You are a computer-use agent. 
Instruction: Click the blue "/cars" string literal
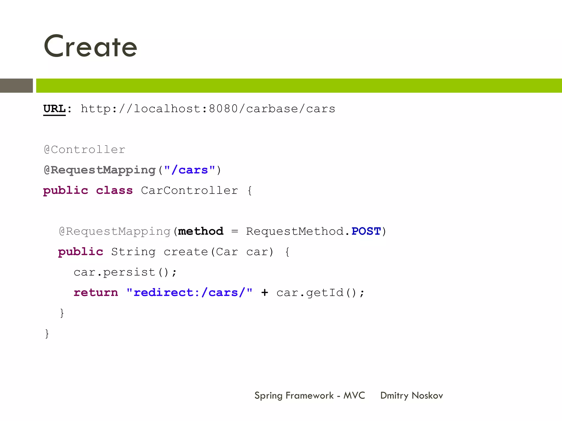190,170
